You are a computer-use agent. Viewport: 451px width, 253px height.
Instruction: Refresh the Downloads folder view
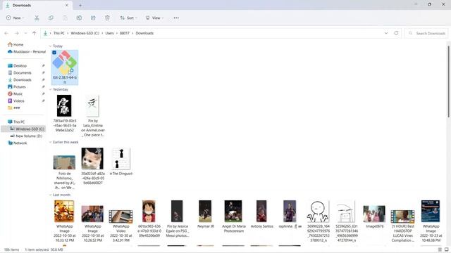coord(396,33)
